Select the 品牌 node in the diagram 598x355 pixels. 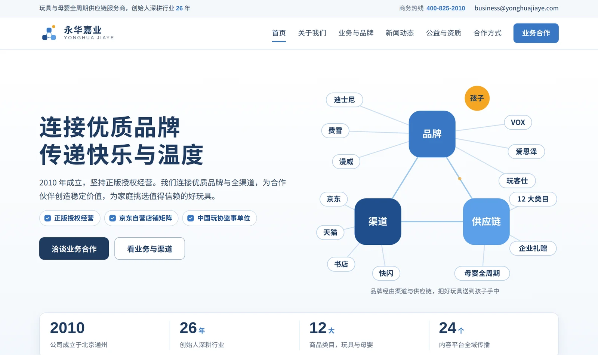click(x=432, y=134)
